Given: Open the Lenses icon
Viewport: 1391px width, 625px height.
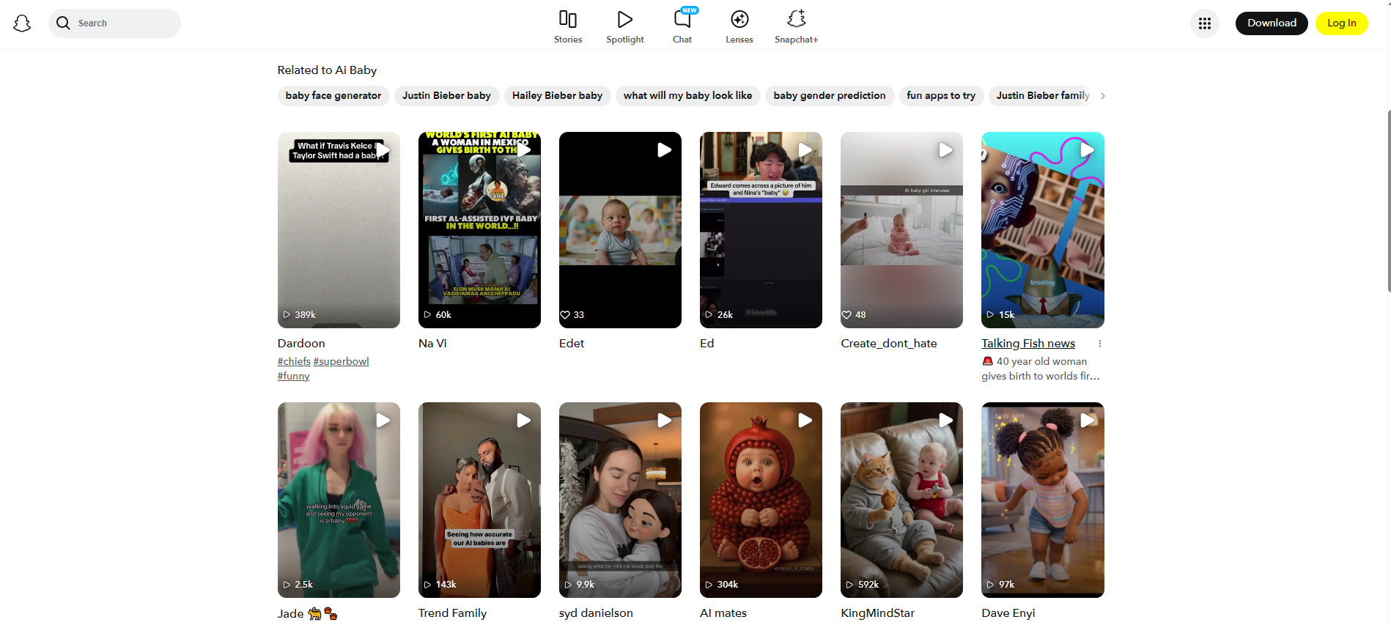Looking at the screenshot, I should [x=739, y=20].
